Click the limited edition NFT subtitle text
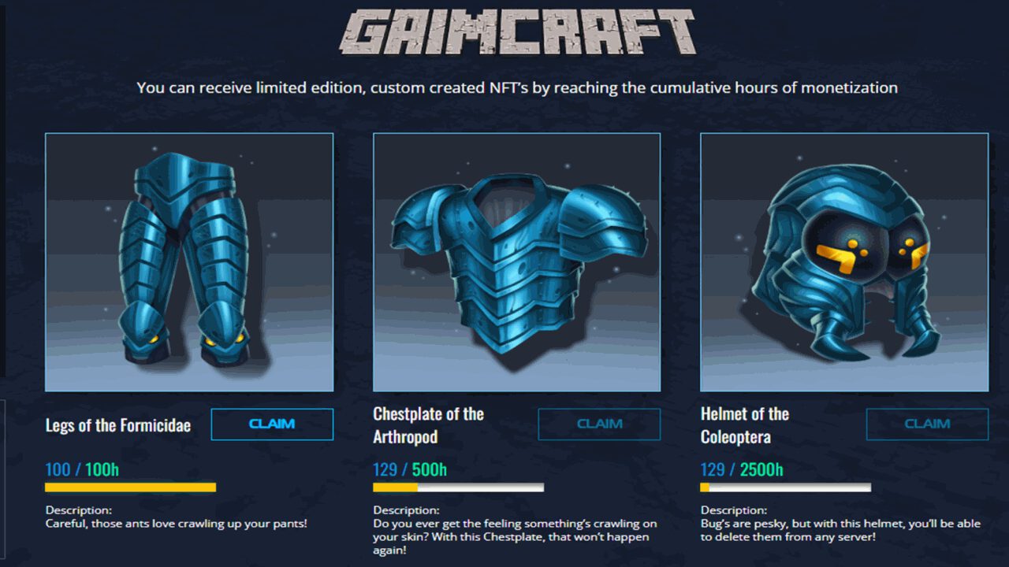The height and width of the screenshot is (567, 1009). (x=517, y=87)
